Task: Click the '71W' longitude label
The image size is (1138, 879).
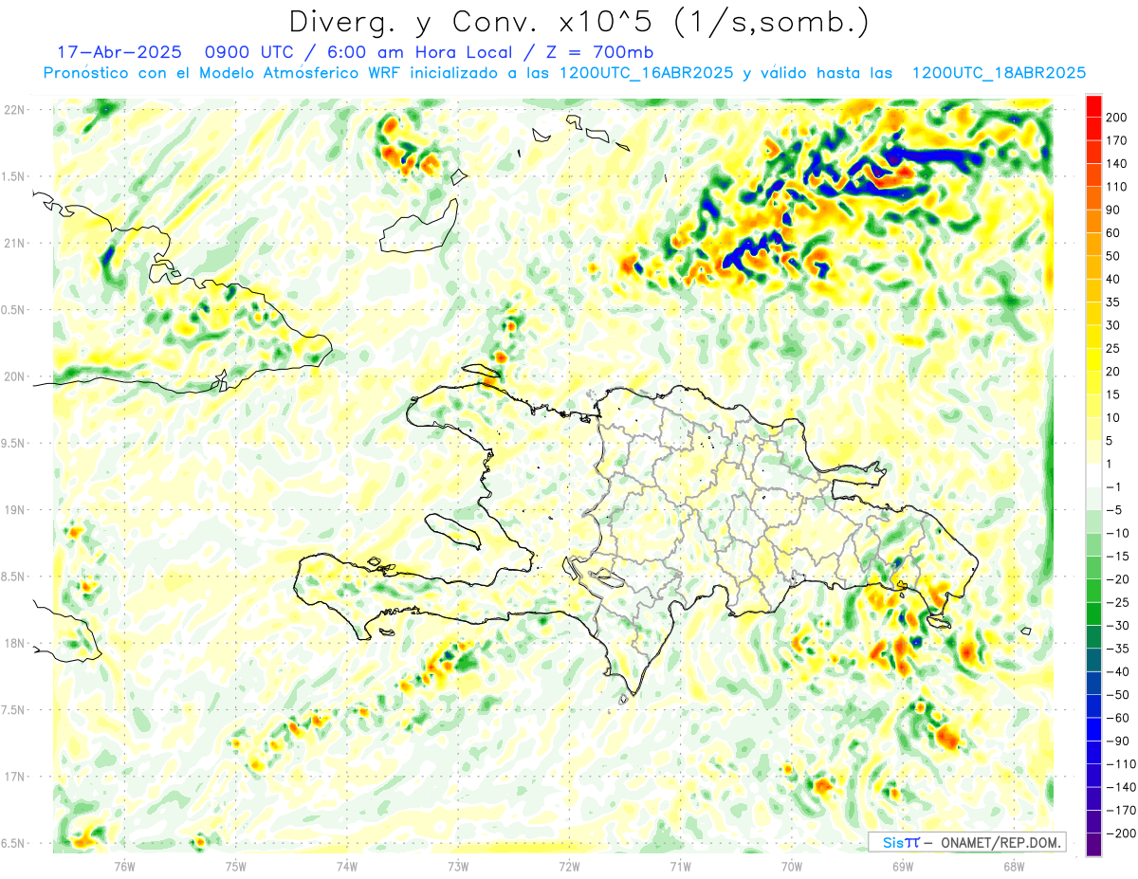Action: (x=680, y=865)
